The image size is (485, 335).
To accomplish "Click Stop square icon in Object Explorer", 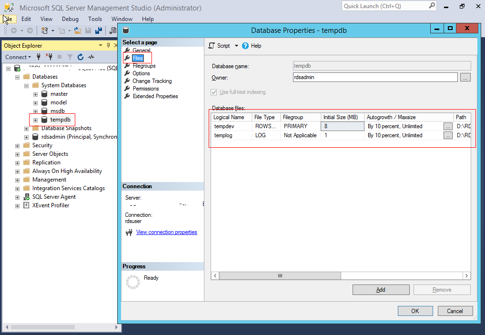I will click(60, 57).
